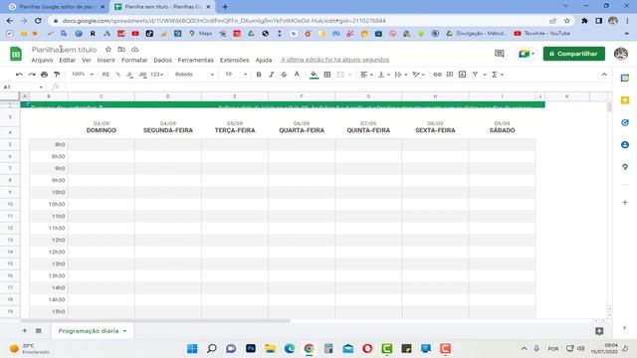The image size is (637, 358).
Task: Move the document to a folder
Action: pyautogui.click(x=121, y=50)
